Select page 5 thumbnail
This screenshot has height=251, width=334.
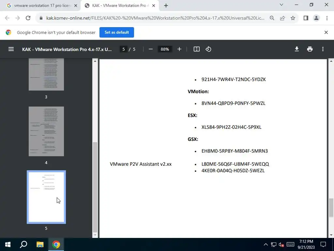[x=46, y=197]
